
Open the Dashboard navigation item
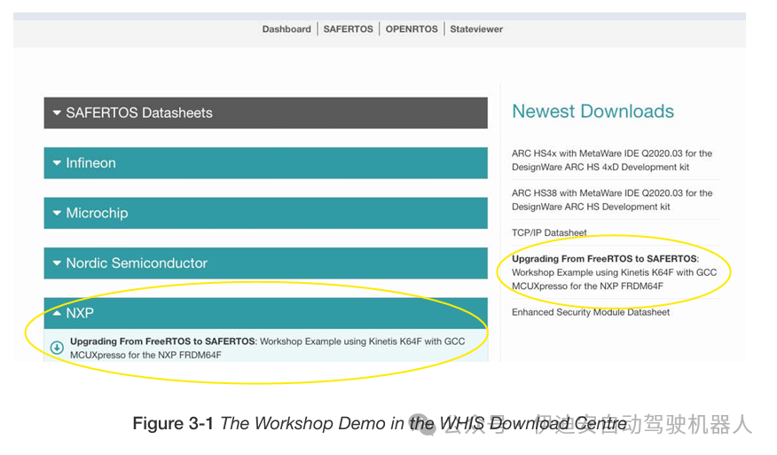coord(286,29)
